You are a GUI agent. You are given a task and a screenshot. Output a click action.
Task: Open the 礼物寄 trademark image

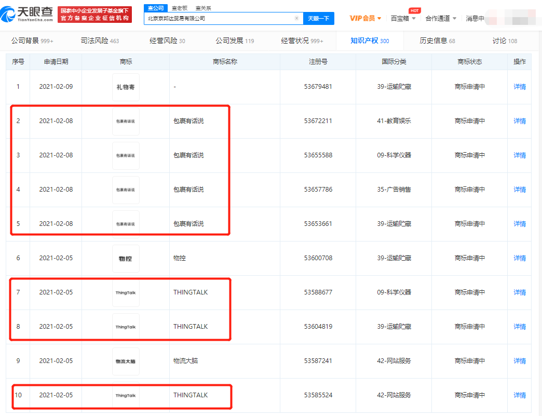tap(126, 87)
